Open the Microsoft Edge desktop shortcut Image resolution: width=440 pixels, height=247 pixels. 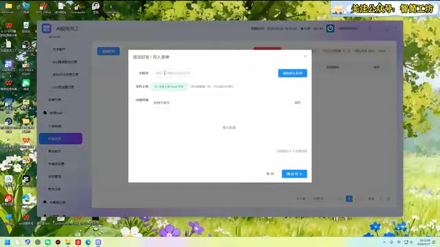point(26,201)
